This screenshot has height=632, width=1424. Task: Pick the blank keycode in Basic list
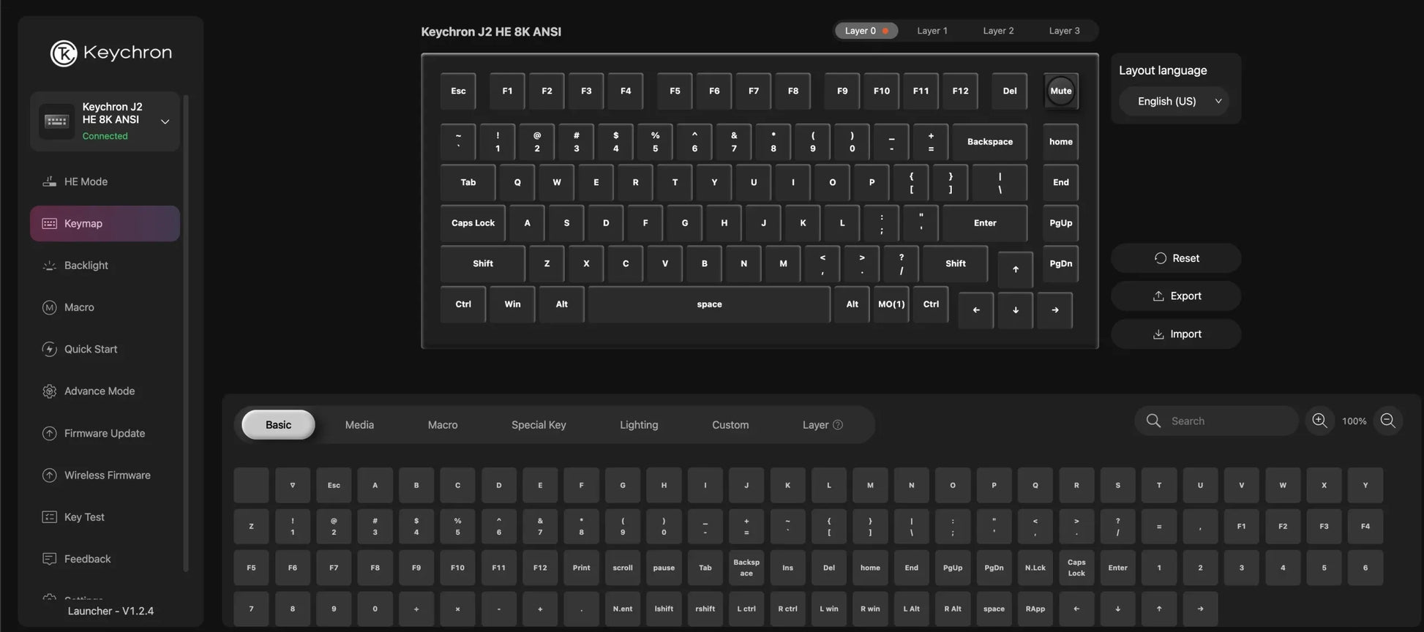point(251,485)
